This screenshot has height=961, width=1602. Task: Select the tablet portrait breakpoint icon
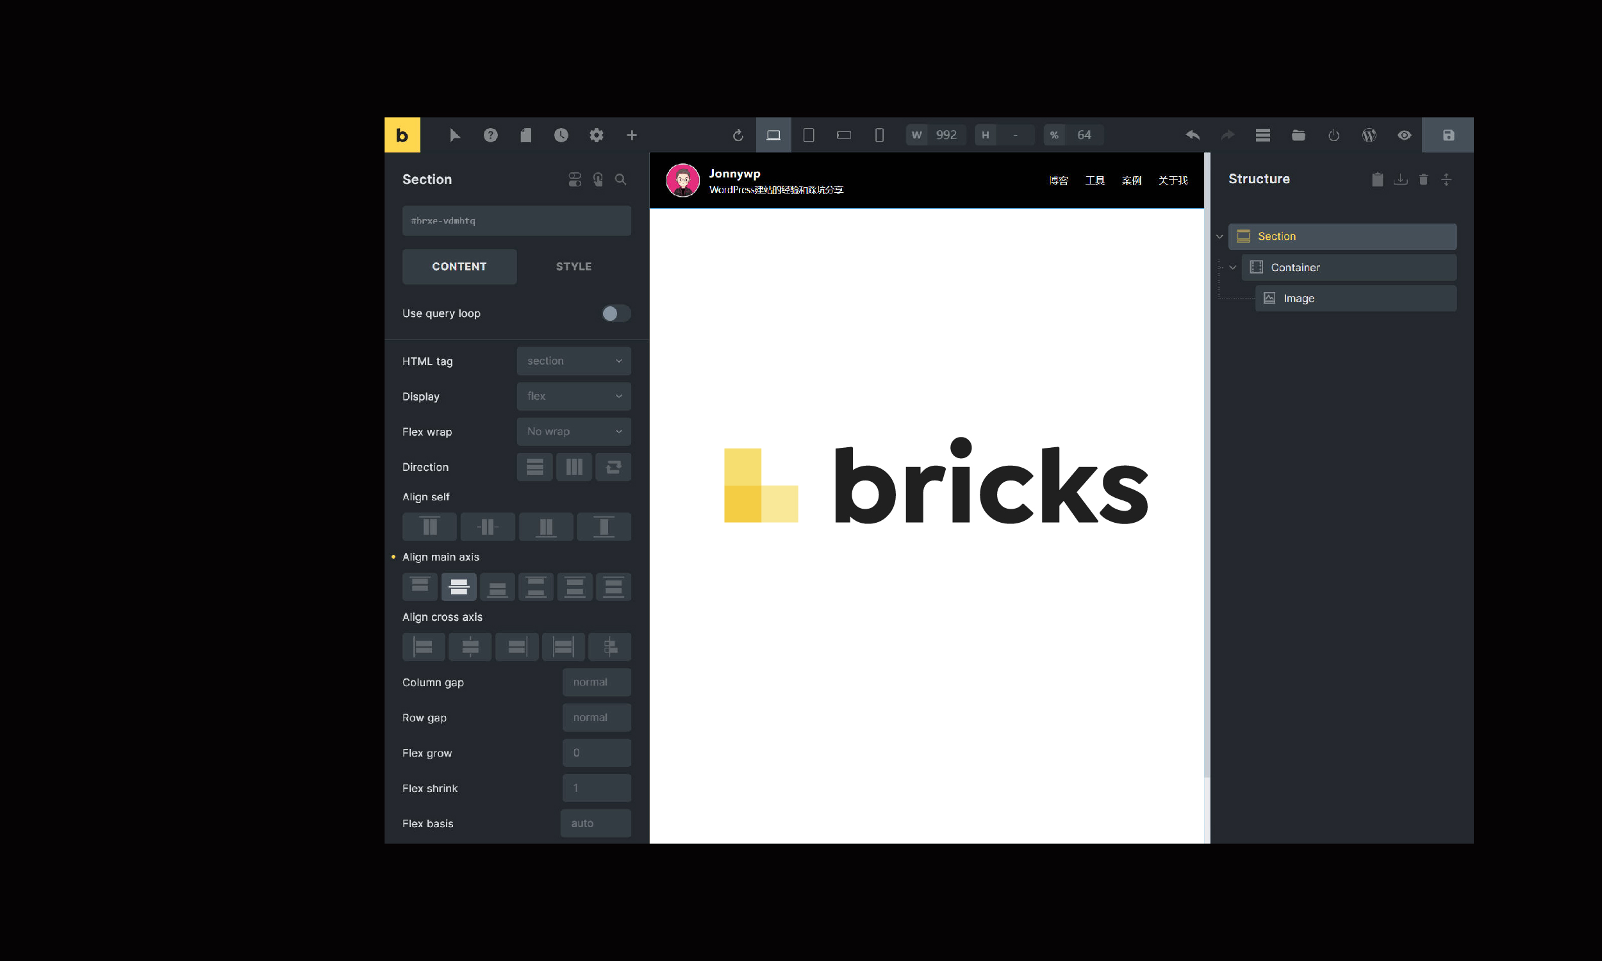809,135
